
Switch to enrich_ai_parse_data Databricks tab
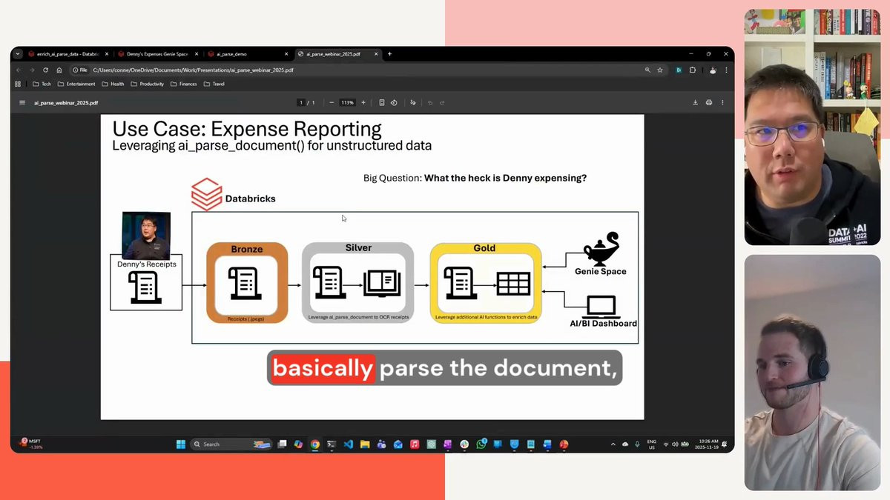point(67,54)
